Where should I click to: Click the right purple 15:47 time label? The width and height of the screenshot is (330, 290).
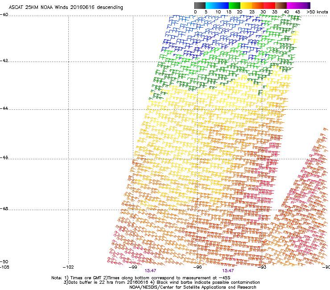coord(228,271)
